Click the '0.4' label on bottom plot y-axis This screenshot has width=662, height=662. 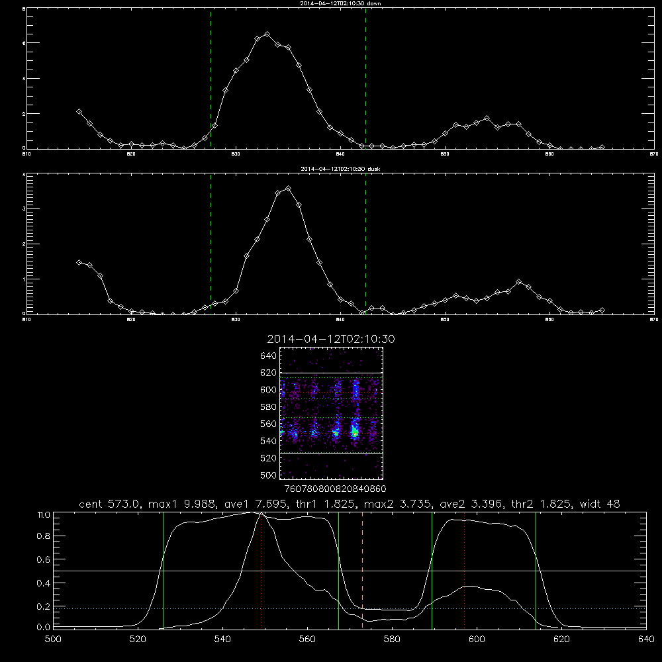44,583
